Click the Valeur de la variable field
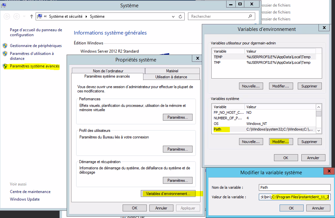 coord(295,197)
